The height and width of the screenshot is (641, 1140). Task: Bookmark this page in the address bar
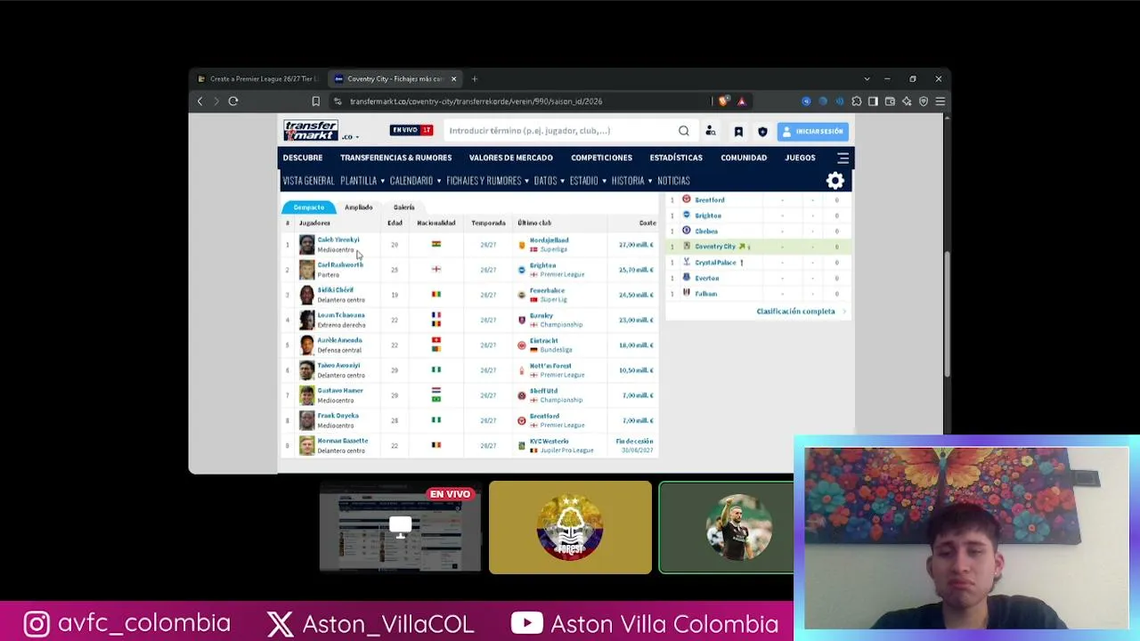315,101
